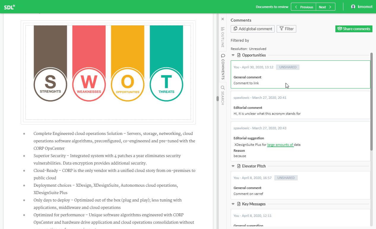Collapse the Elevator Pitch comment group
The width and height of the screenshot is (376, 229).
click(x=233, y=166)
